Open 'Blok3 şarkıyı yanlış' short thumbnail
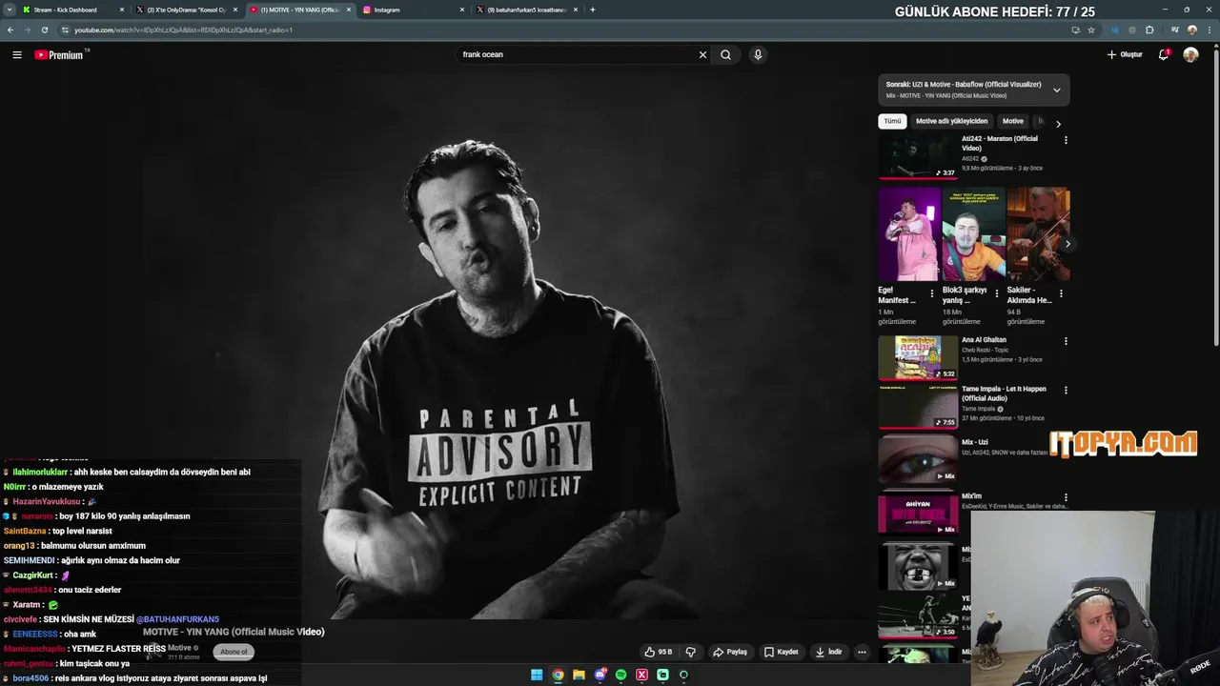The width and height of the screenshot is (1220, 686). click(973, 234)
